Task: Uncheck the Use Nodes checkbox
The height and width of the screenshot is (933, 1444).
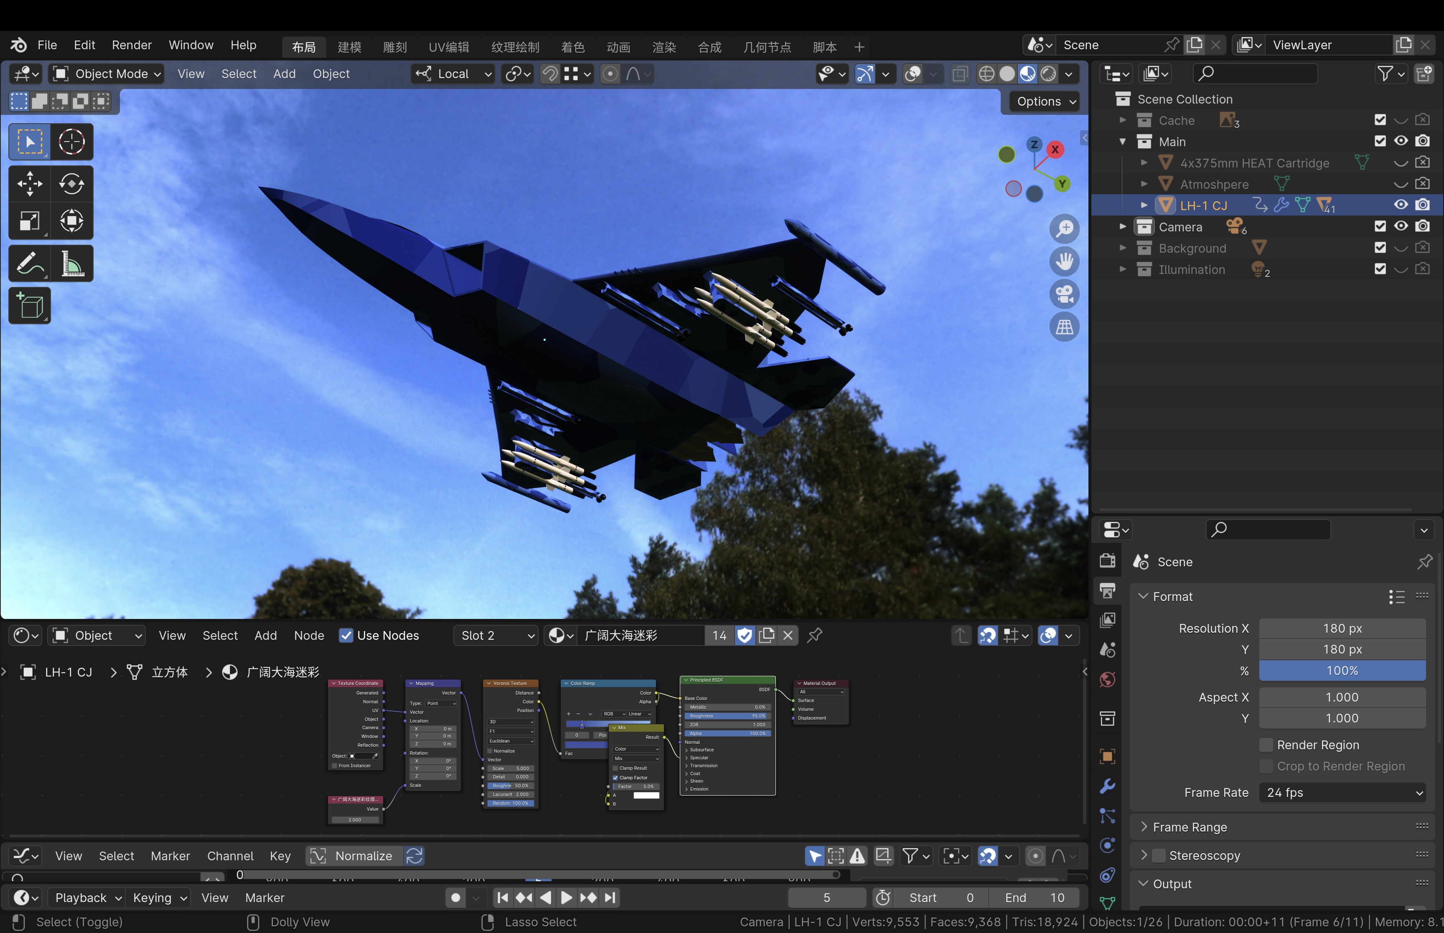Action: point(346,636)
